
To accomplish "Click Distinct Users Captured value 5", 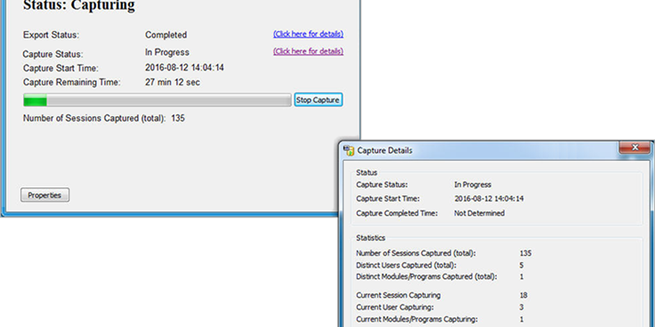I will click(x=522, y=265).
